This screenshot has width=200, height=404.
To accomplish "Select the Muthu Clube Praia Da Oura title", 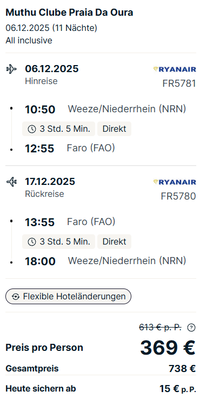I will (x=69, y=12).
